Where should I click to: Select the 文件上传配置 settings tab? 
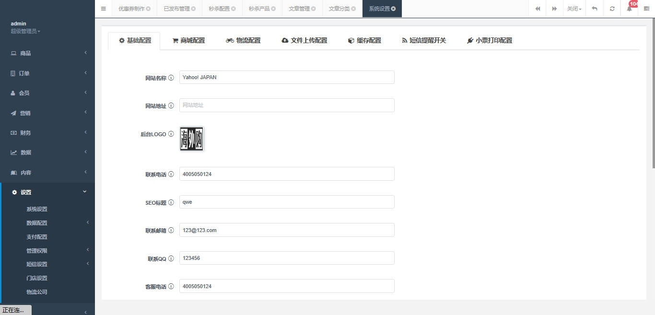pos(304,41)
